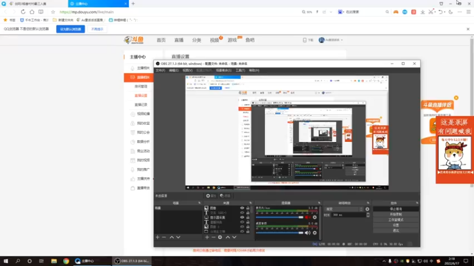Click 开始录制 start recording button
Viewport: 474px width, 266px height.
coord(396,215)
